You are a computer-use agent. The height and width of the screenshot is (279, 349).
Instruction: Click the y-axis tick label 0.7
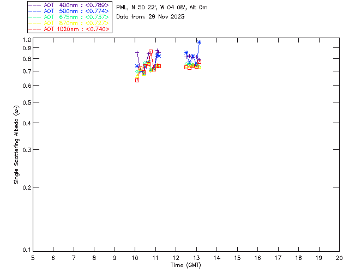[27, 71]
